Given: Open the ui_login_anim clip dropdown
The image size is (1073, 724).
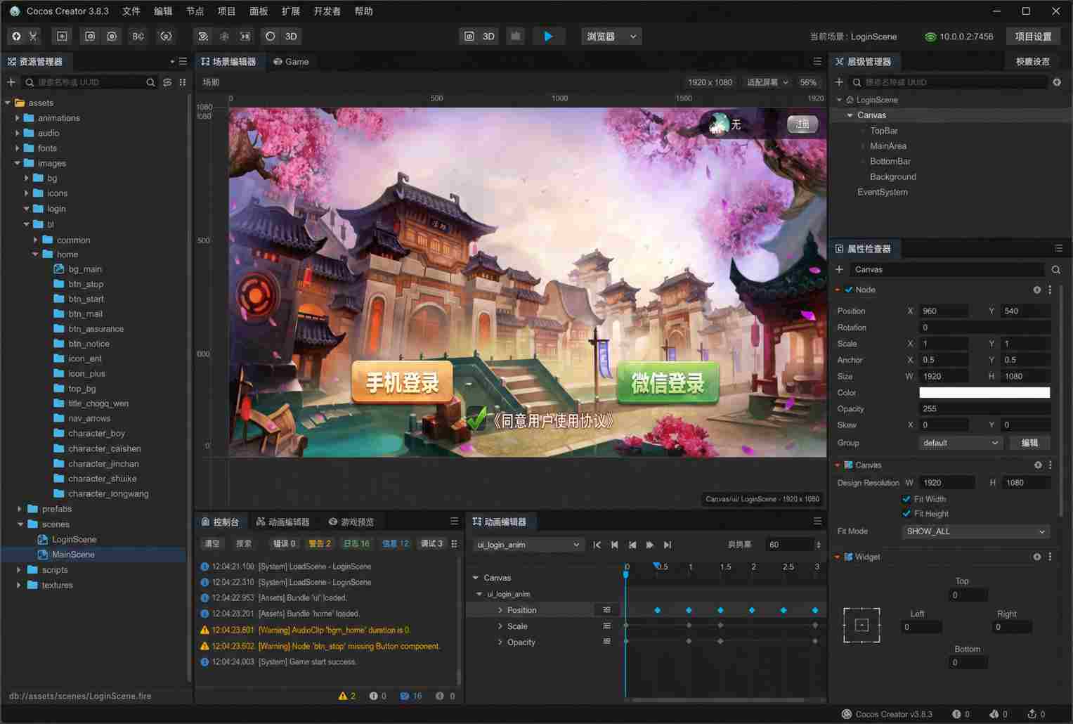Looking at the screenshot, I should coord(528,545).
